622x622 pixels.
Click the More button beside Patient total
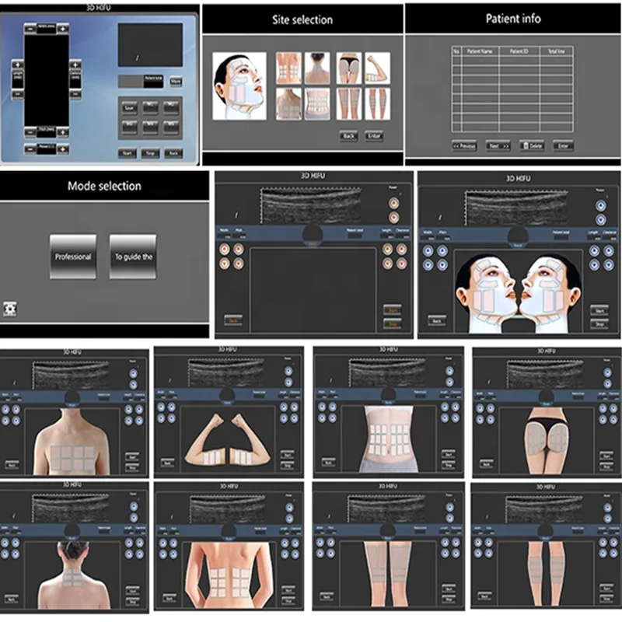176,82
